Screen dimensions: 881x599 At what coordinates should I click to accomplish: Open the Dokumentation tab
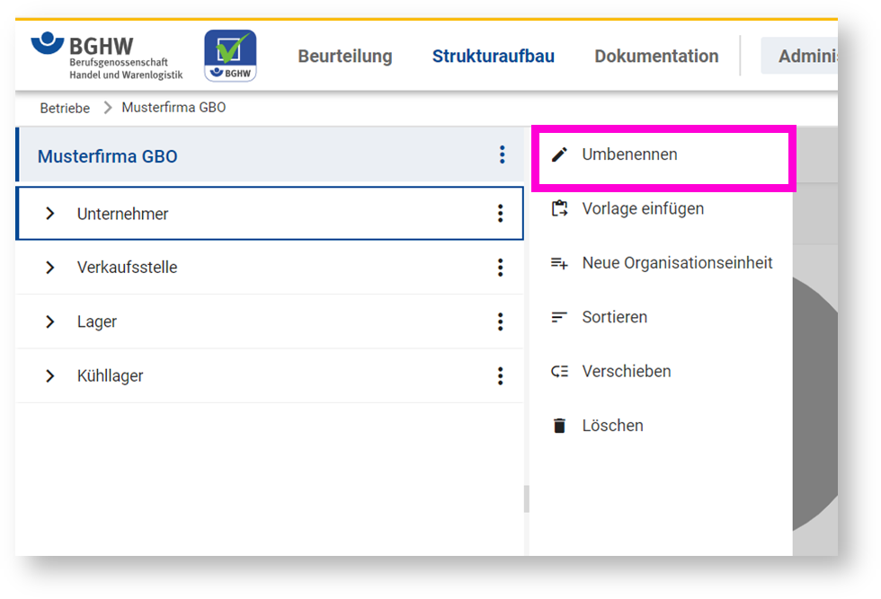tap(656, 56)
